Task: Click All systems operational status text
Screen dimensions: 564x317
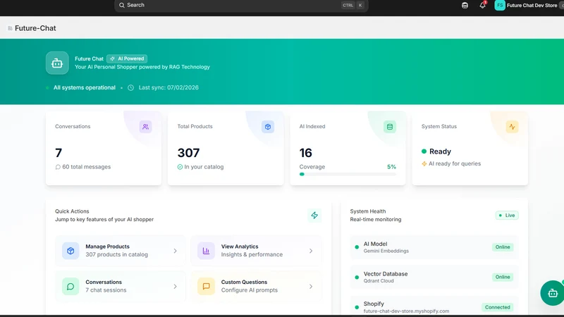Action: 85,87
